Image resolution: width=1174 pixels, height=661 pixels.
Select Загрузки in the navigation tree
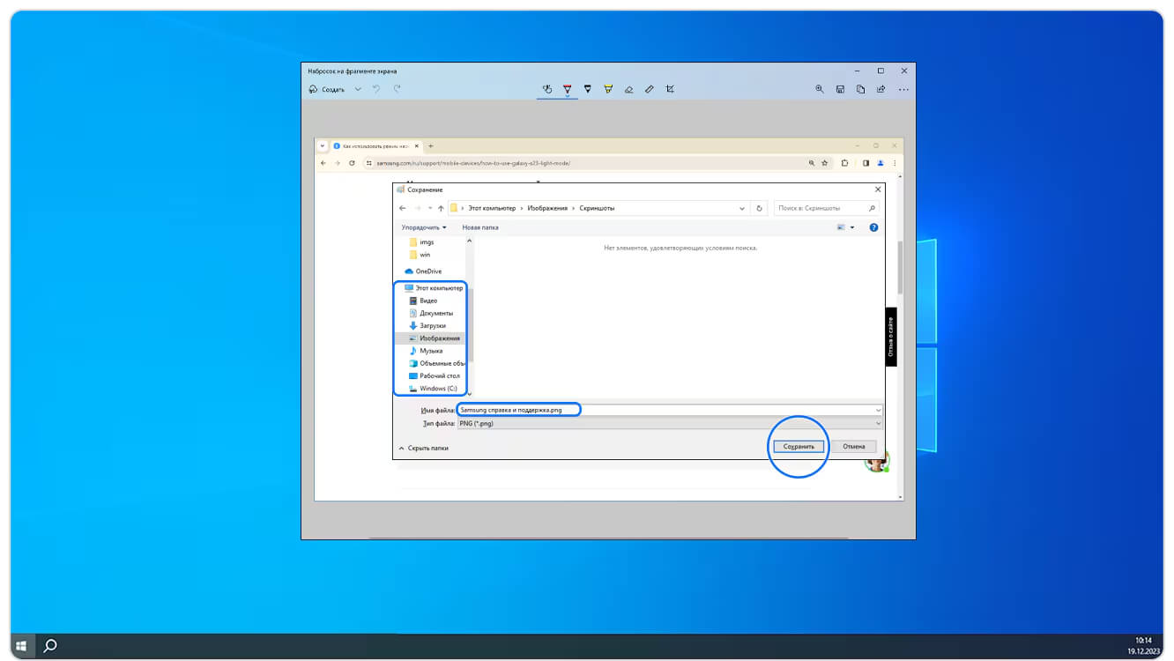click(x=432, y=326)
